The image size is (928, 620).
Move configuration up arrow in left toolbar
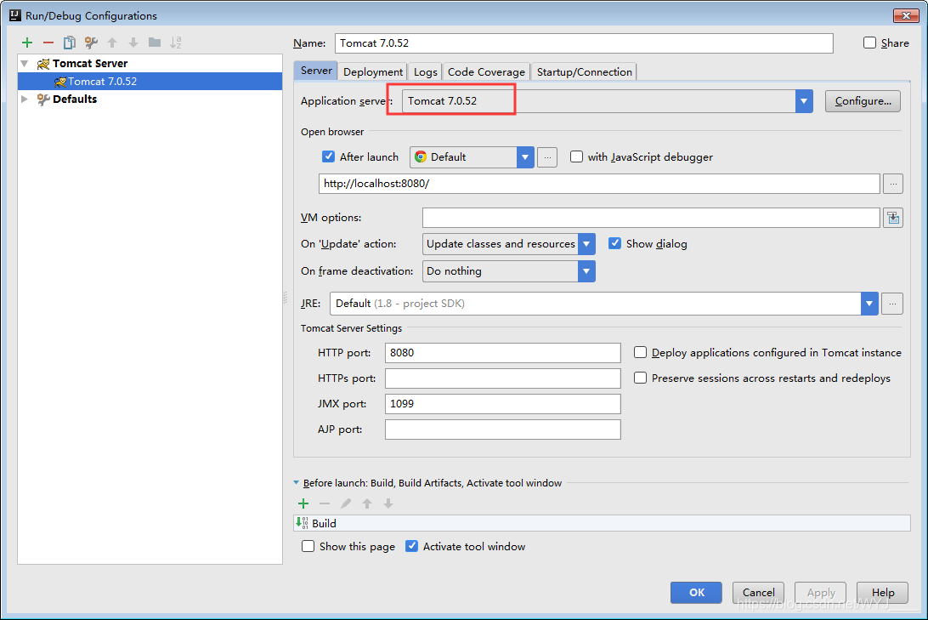112,43
